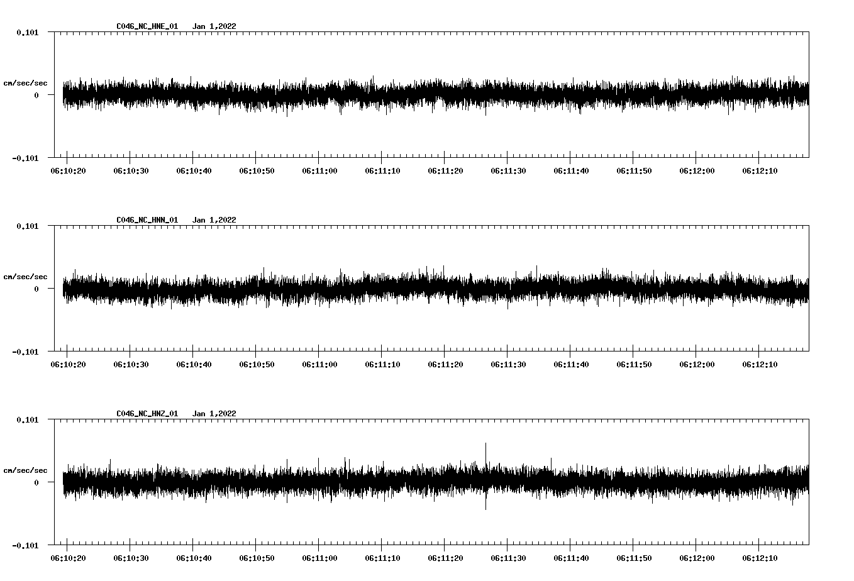Click the 06:10:30 time label under HNN plot

131,365
